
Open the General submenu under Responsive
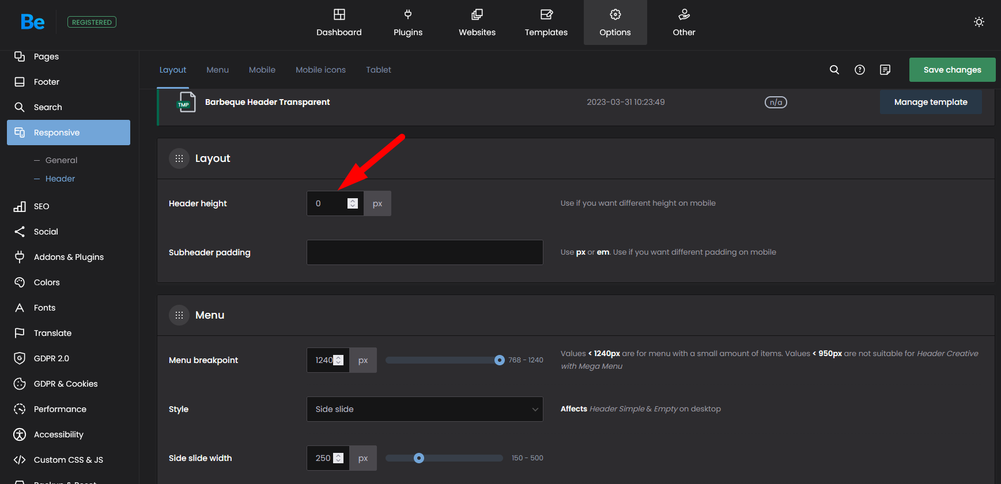coord(61,160)
